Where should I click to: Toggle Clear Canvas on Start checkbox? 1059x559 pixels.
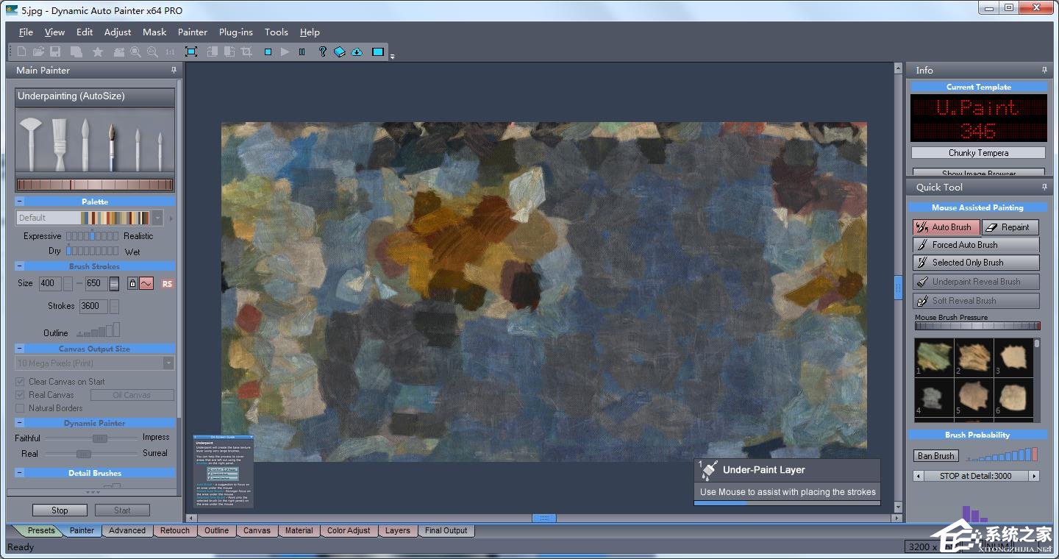[21, 382]
